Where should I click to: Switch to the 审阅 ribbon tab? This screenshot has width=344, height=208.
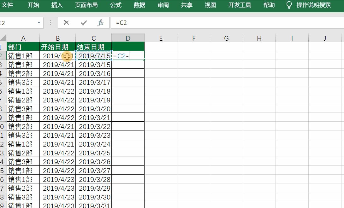[x=163, y=5]
